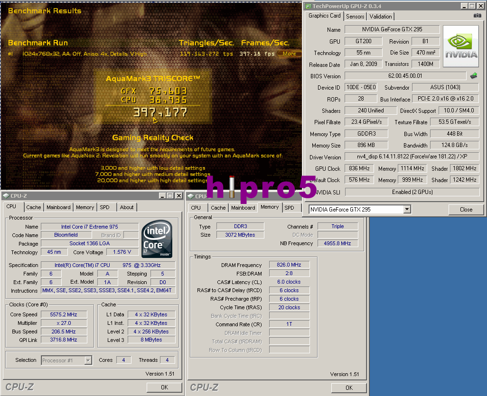Click the Command Rate value 1T
Screen dimensions: 487x396
(289, 324)
